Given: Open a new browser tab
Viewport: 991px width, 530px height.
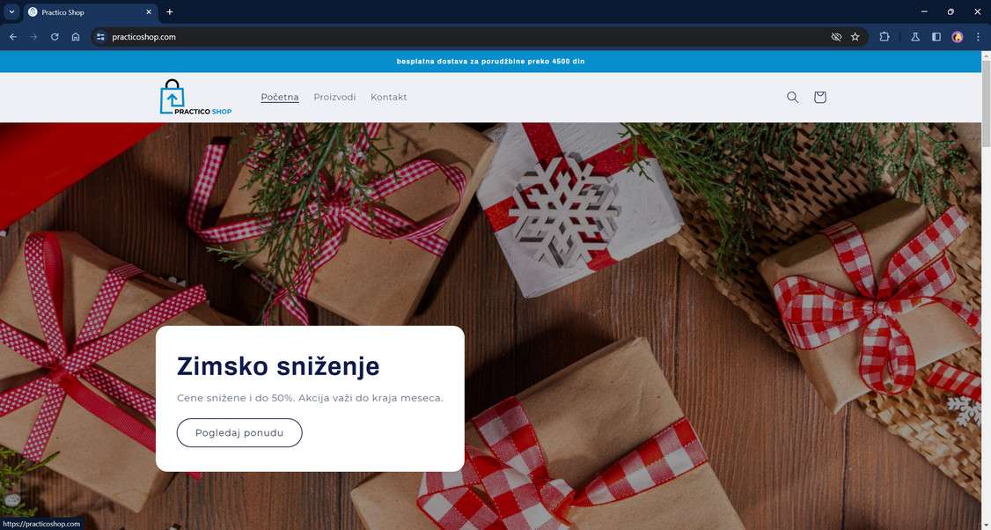Looking at the screenshot, I should (169, 11).
